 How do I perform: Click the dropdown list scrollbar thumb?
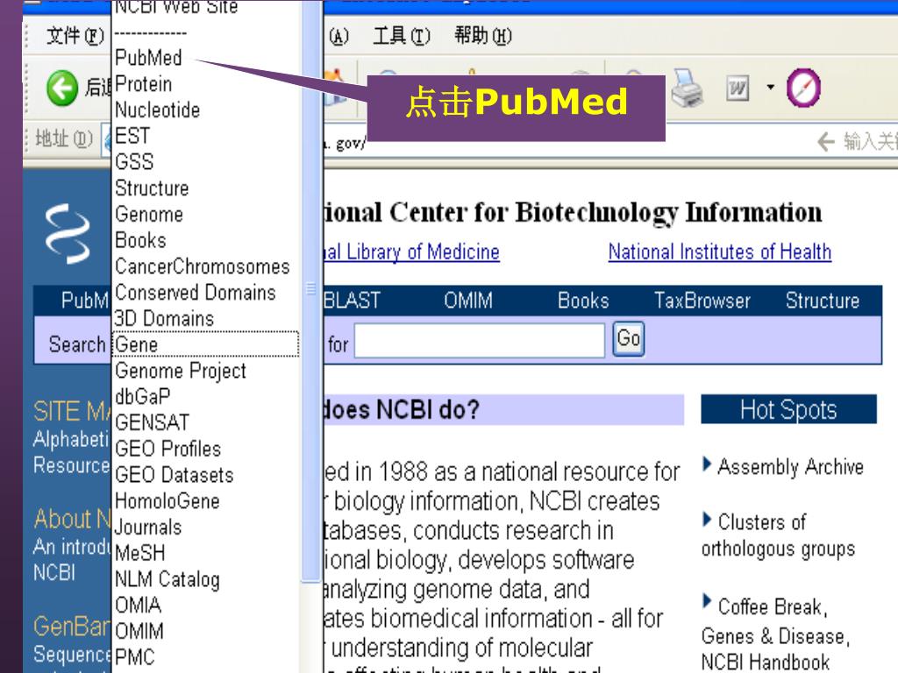(x=311, y=289)
